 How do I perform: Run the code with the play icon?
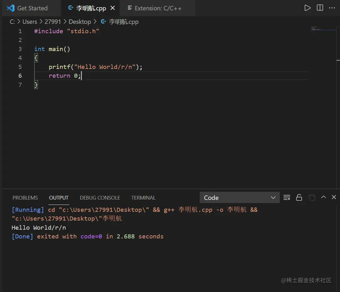pyautogui.click(x=307, y=8)
